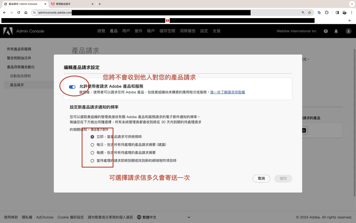Open the 總覽 navigation tab

[x=101, y=31]
